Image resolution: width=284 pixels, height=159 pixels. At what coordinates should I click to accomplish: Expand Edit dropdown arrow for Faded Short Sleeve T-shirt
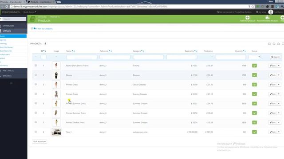coord(279,66)
